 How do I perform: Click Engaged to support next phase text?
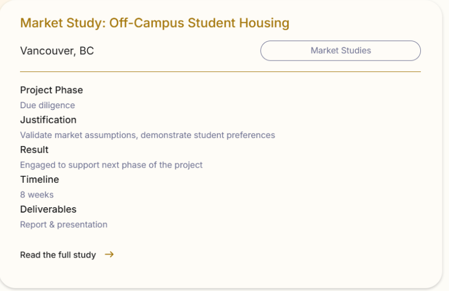pyautogui.click(x=111, y=165)
